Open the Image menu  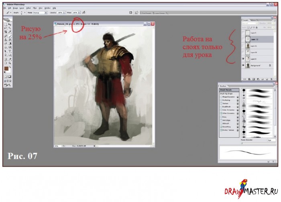point(15,8)
